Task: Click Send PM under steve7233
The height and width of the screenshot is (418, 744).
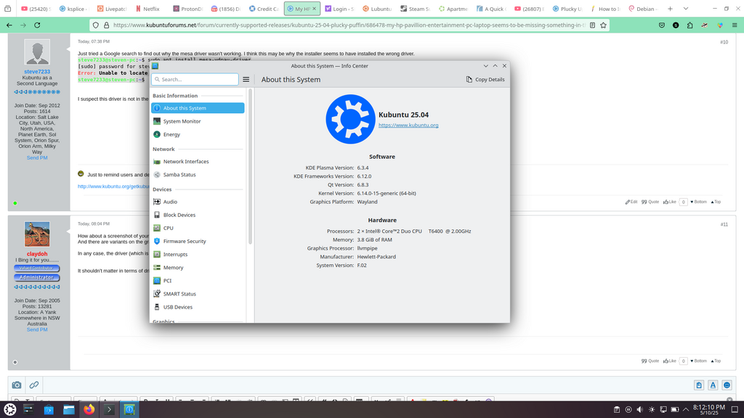Action: 37,157
